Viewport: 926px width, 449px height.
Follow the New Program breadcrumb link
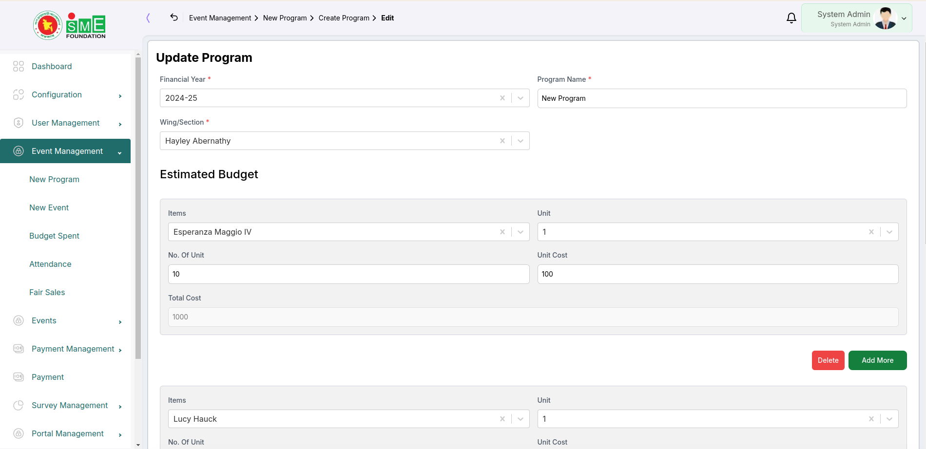285,18
